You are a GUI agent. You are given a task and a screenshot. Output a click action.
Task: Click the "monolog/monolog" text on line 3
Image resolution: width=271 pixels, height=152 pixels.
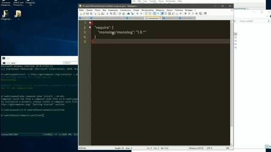point(116,32)
